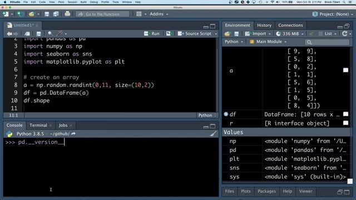Open the Jobs tab
This screenshot has width=356, height=200.
click(63, 125)
